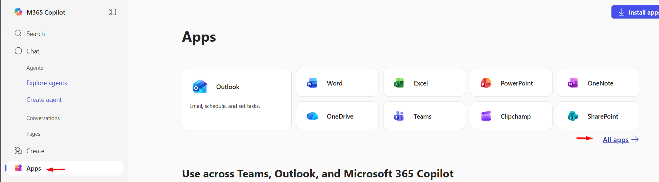The height and width of the screenshot is (182, 659).
Task: Expand the Conversations section
Action: coord(43,118)
